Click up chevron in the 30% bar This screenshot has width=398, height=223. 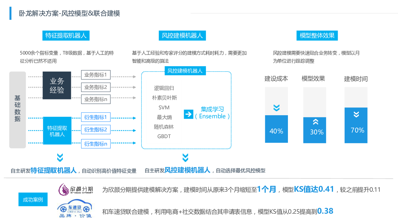(x=315, y=122)
